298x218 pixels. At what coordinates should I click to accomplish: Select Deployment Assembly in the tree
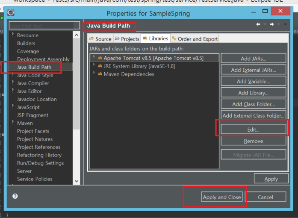click(x=43, y=59)
